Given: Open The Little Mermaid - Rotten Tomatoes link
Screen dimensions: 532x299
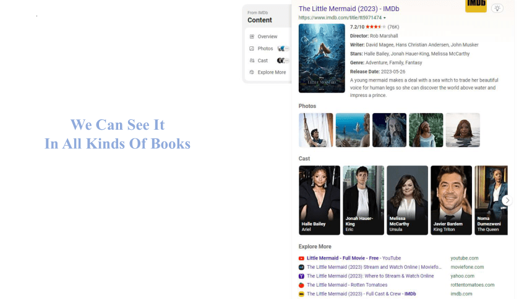Looking at the screenshot, I should pos(347,285).
